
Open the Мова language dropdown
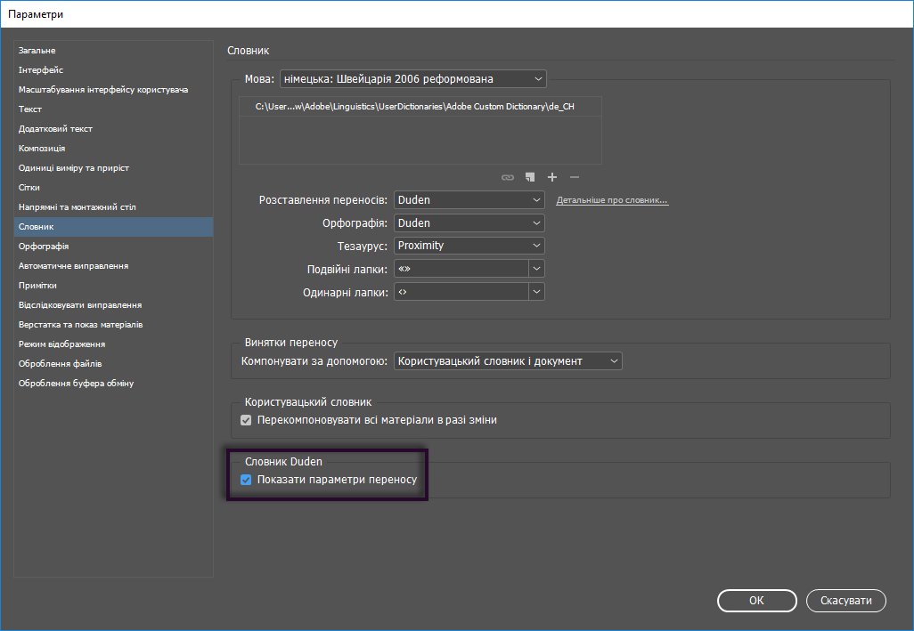coord(412,78)
